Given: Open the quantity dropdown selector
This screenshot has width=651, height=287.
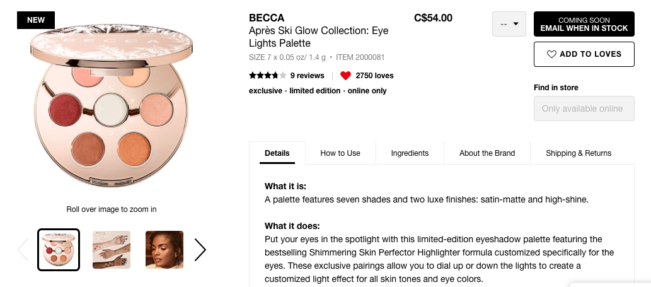Looking at the screenshot, I should [x=509, y=24].
